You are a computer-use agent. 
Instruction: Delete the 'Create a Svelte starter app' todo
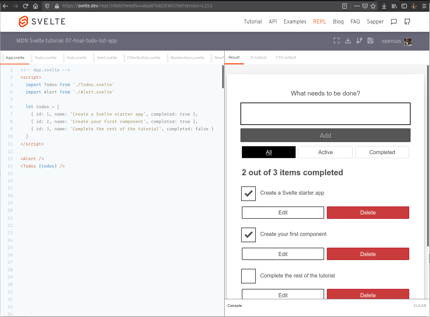[368, 212]
